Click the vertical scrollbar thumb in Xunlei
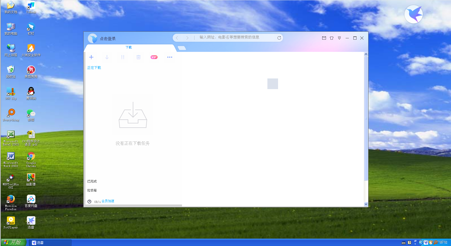This screenshot has width=451, height=246. click(x=366, y=118)
